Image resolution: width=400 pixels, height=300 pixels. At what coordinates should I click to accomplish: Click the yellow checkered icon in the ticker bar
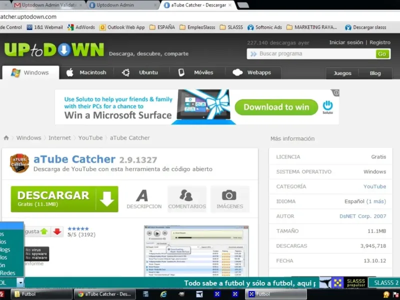click(338, 283)
